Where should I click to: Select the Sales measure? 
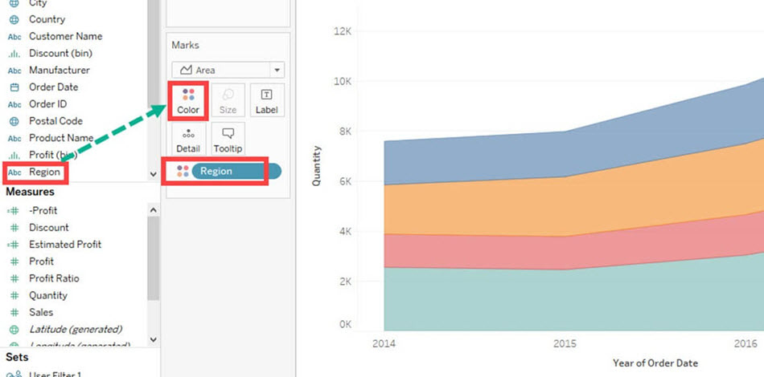point(41,312)
